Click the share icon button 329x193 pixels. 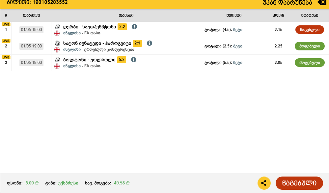point(264,183)
